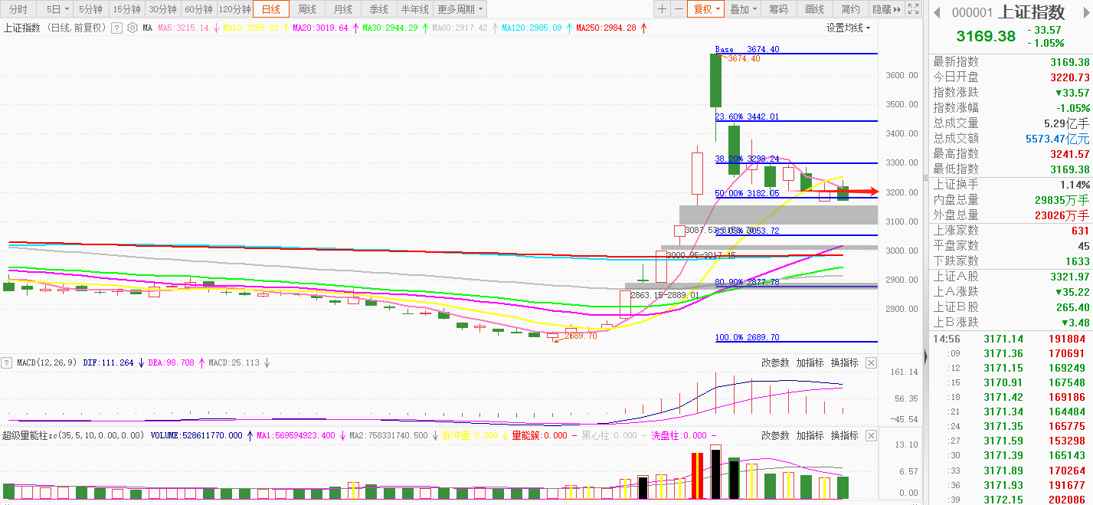Click the 23.60% 3442.01 Fibonacci label
The width and height of the screenshot is (1093, 505).
[747, 116]
